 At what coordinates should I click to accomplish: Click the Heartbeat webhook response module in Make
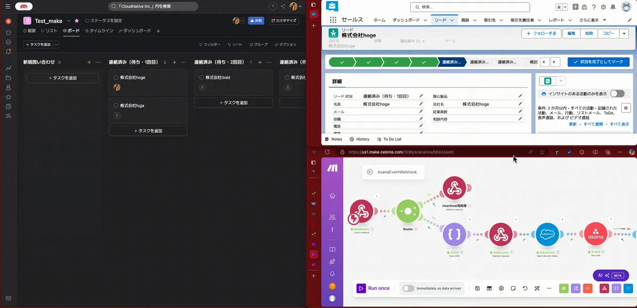pyautogui.click(x=454, y=188)
